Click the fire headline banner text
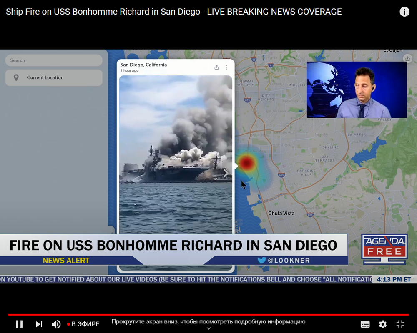The image size is (417, 333). point(173,245)
